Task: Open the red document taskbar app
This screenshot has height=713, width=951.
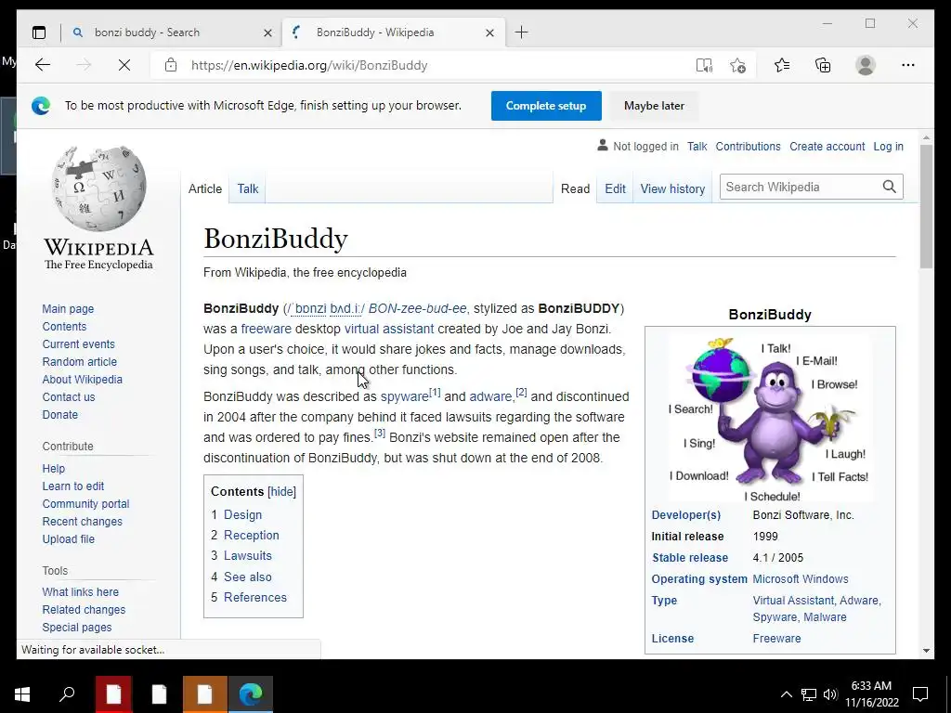Action: click(x=113, y=694)
